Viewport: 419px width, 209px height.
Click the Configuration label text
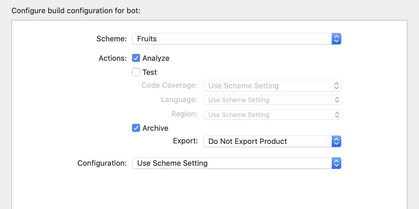click(x=102, y=163)
